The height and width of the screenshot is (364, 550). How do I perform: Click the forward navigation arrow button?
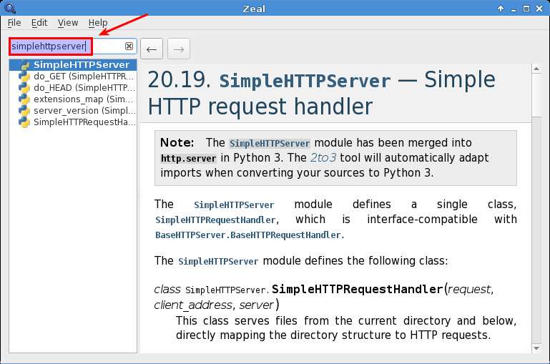pyautogui.click(x=179, y=49)
